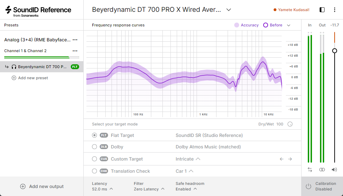The height and width of the screenshot is (196, 343).
Task: Toggle Calibration Disabled button
Action: (x=322, y=186)
